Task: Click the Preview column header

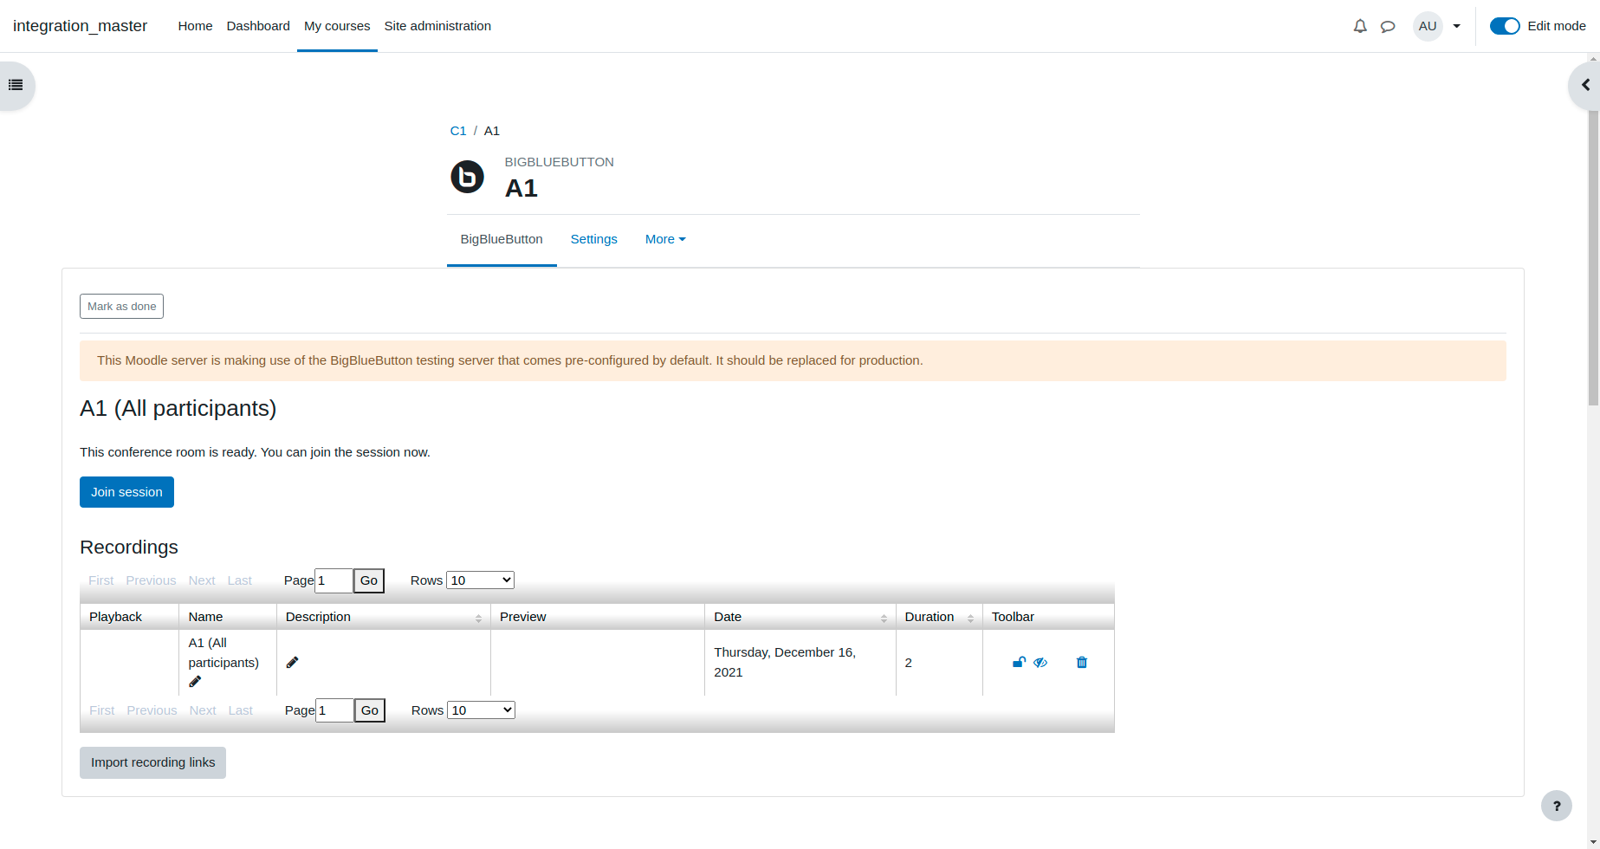Action: click(598, 617)
